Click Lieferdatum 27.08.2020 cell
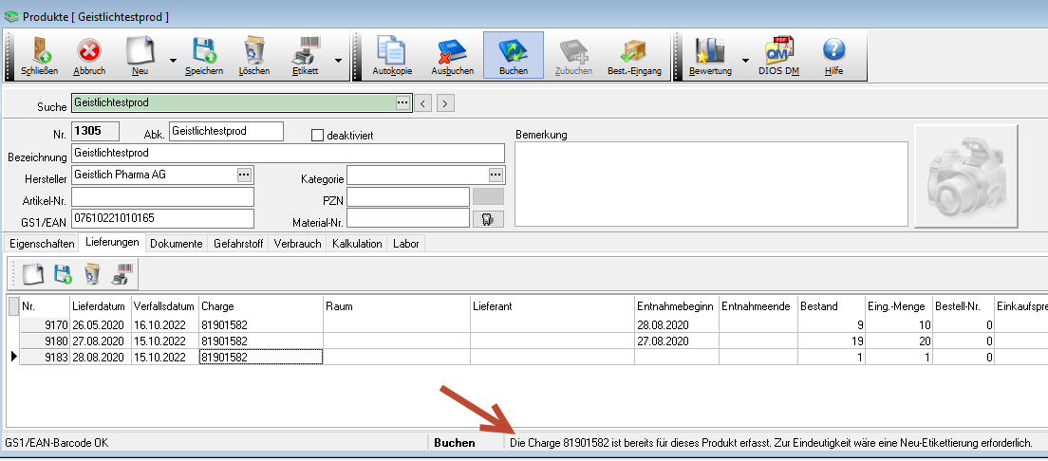The width and height of the screenshot is (1048, 461). point(101,341)
